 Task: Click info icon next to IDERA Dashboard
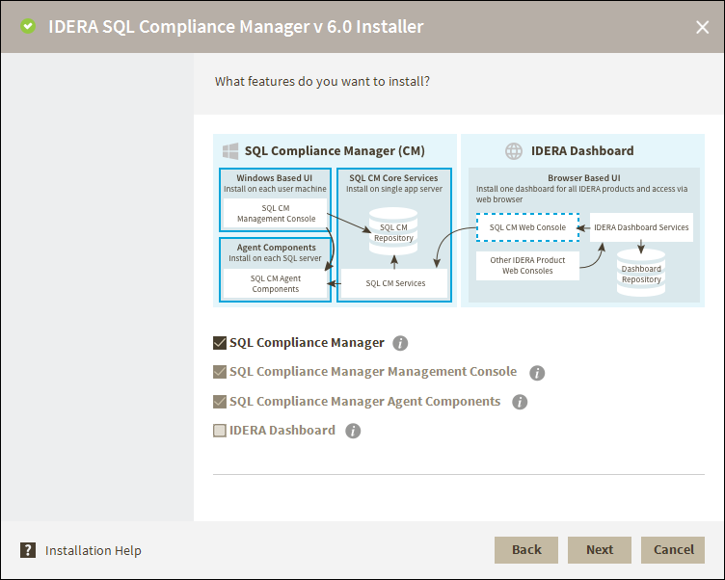point(353,431)
